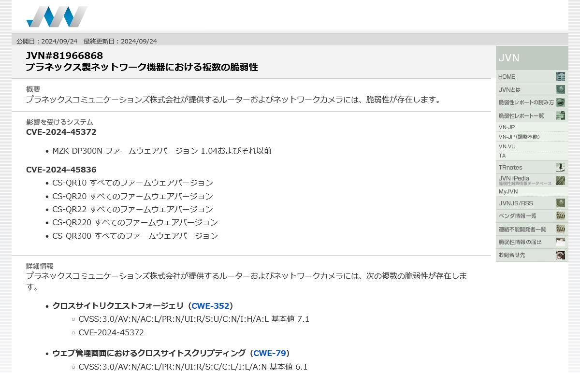Click the CVSS 基本値 7.1 line

coord(194,319)
